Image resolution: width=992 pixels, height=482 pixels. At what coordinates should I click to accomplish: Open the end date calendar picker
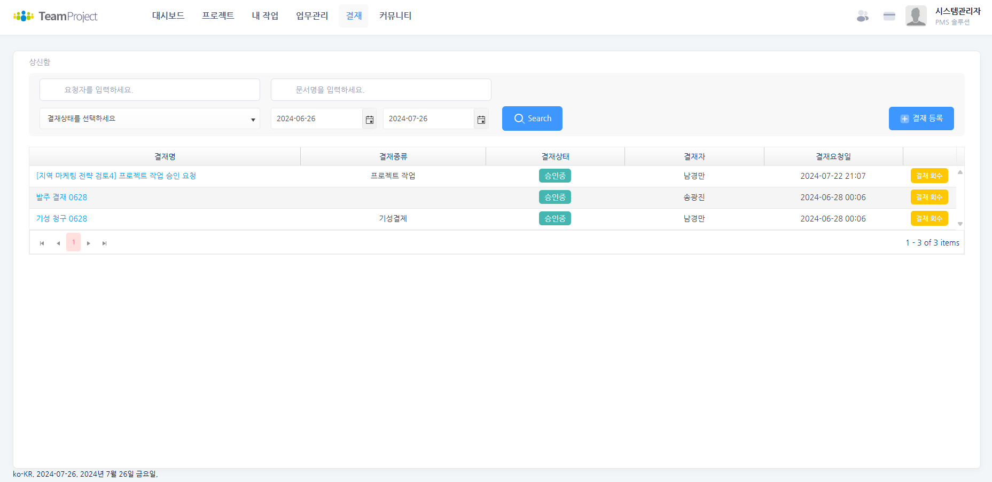pos(481,119)
